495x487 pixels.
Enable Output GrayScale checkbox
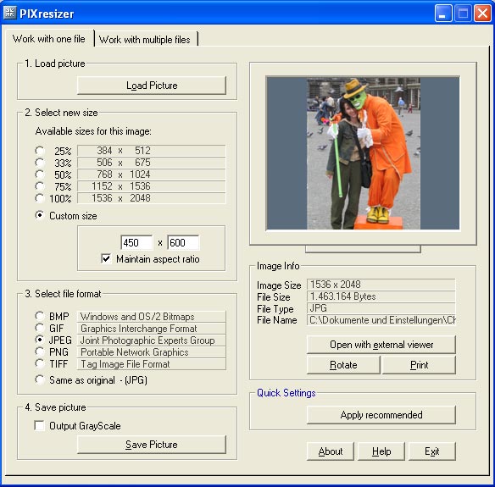[40, 425]
